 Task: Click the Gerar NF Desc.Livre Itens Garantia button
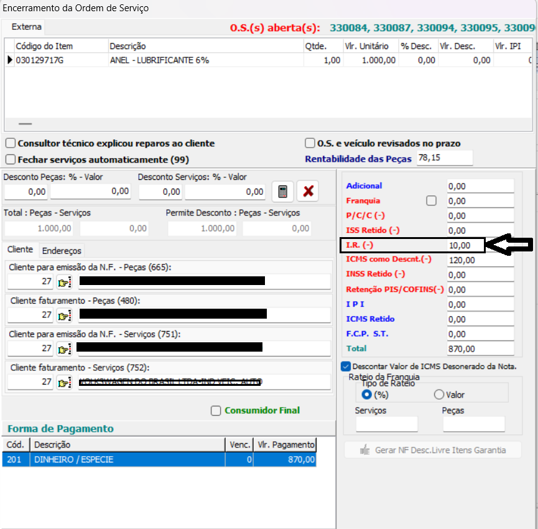[x=433, y=450]
